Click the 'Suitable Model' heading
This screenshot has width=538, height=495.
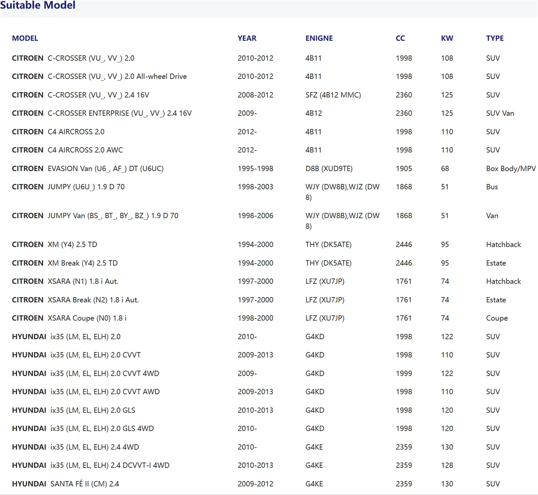tap(38, 5)
